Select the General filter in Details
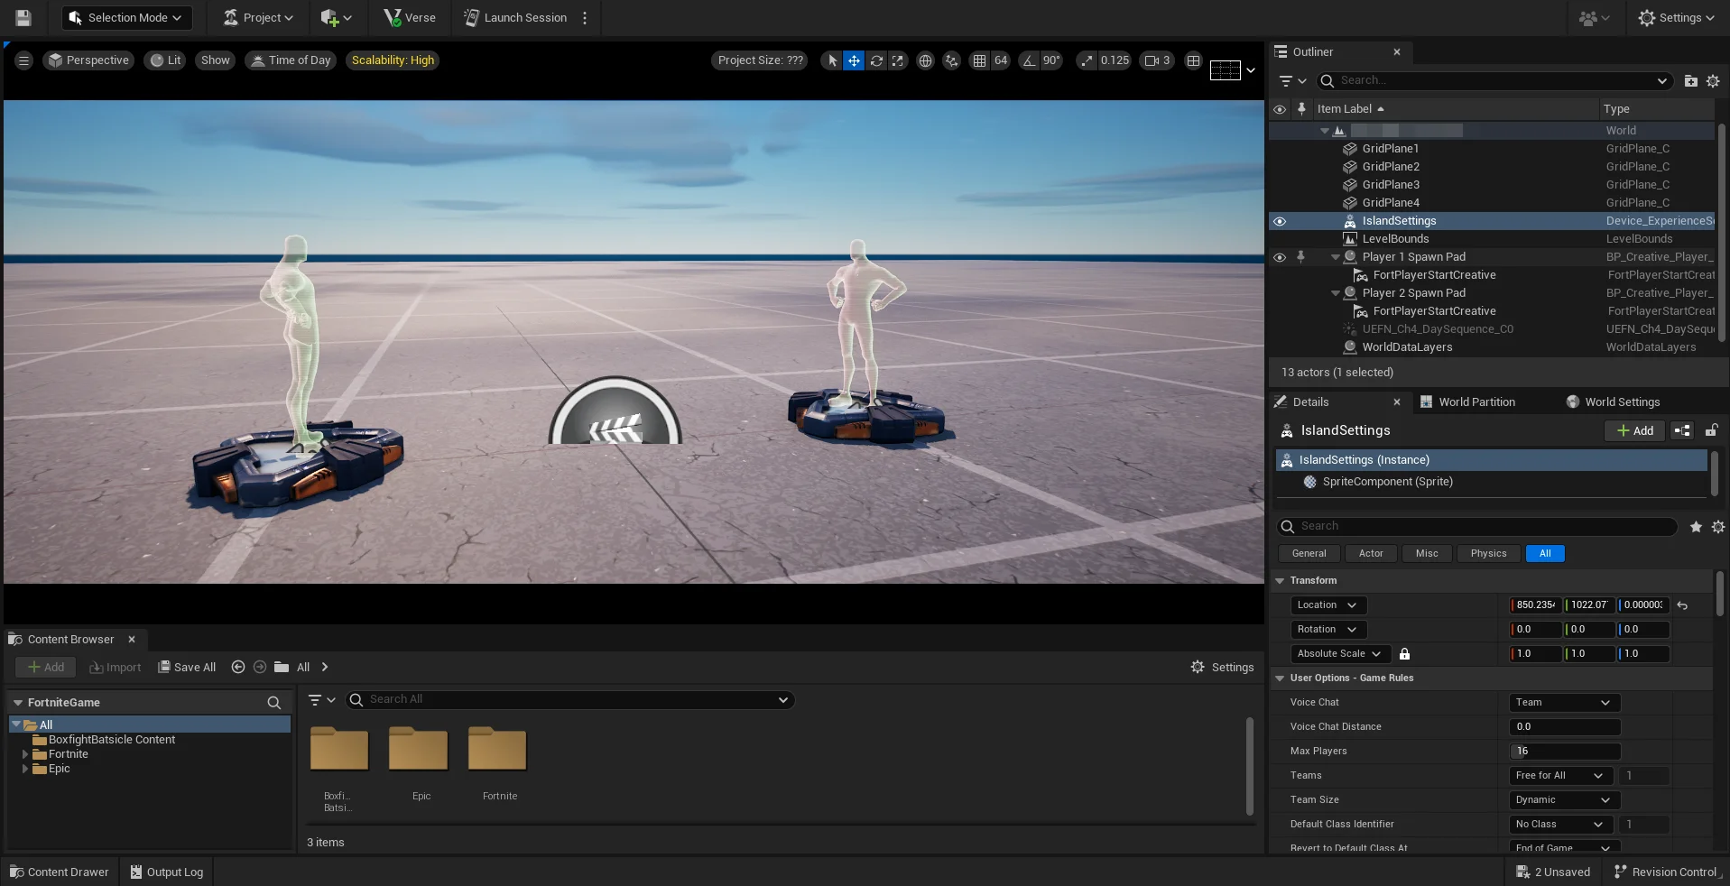1730x886 pixels. click(1309, 554)
